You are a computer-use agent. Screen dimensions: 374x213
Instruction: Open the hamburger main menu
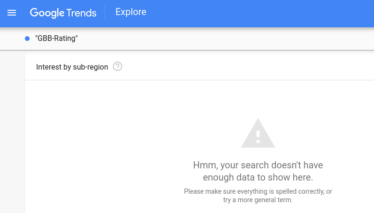click(x=12, y=13)
